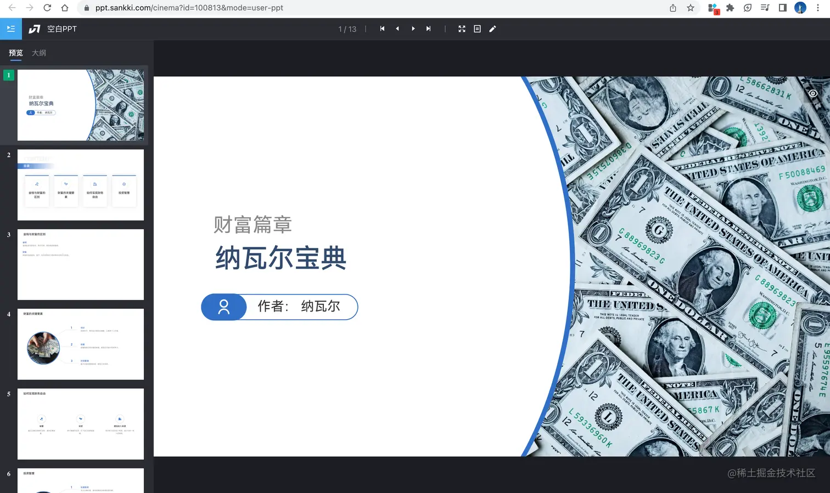The width and height of the screenshot is (830, 493).
Task: Go to the previous slide
Action: [x=397, y=29]
